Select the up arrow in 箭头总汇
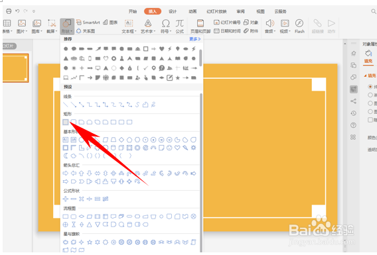Image resolution: width=377 pixels, height=255 pixels. coord(81,173)
